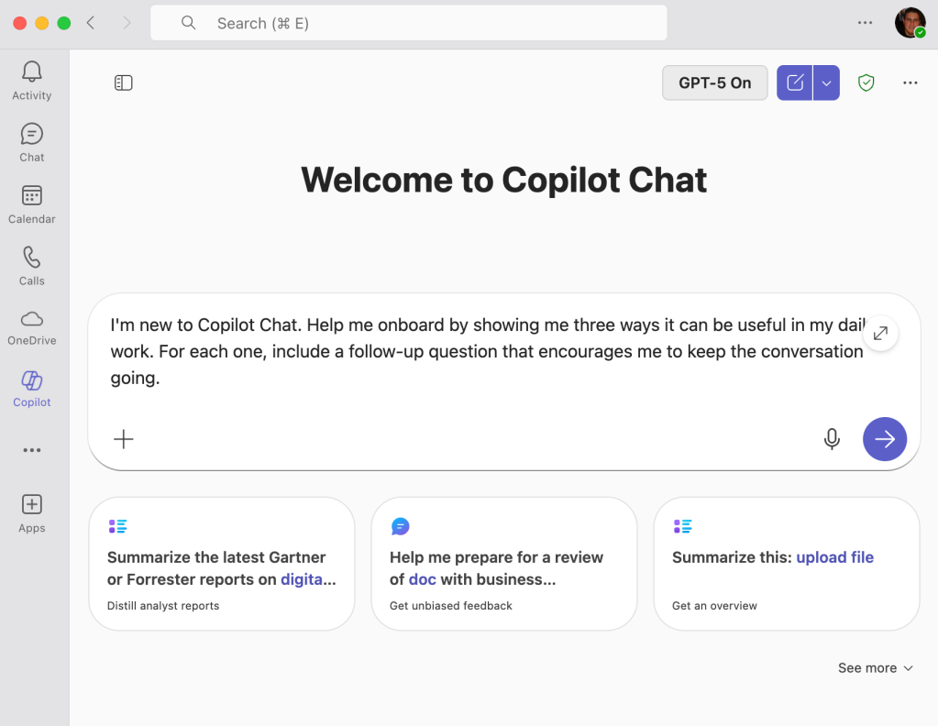
Task: Click the upload file link
Action: (x=834, y=557)
